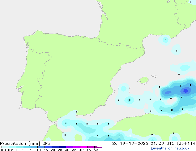Click the "35" legend scale label

[x=74, y=150]
